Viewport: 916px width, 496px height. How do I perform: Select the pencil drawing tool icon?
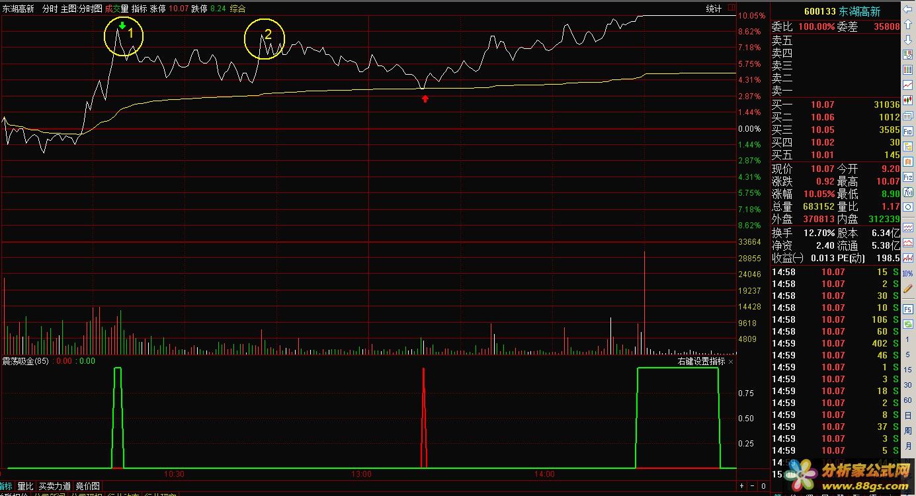908,288
